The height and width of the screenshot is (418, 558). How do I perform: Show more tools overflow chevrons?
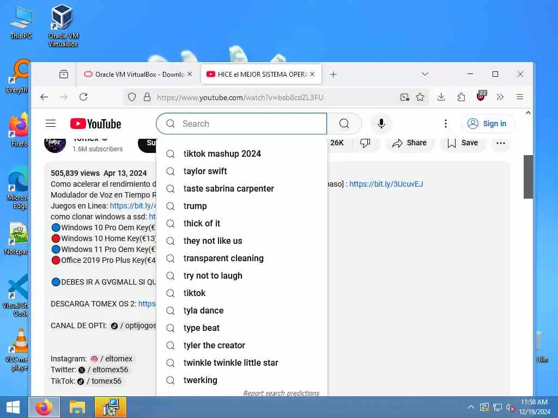tap(500, 97)
